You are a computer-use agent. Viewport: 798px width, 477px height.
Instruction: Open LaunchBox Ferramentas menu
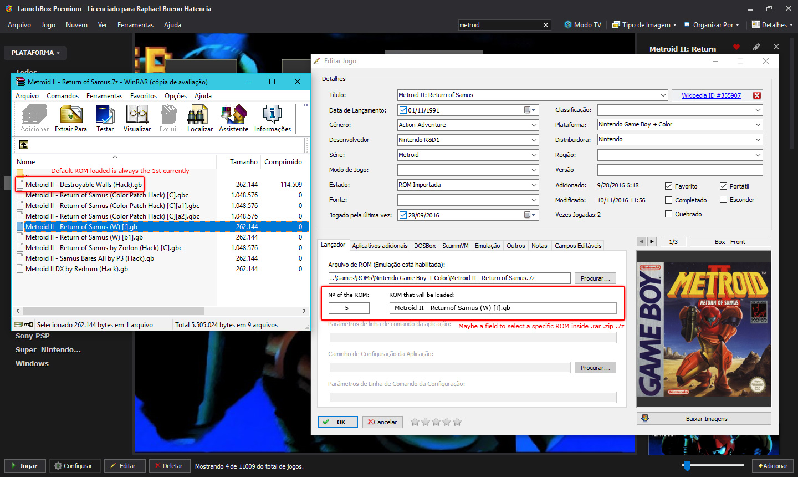pyautogui.click(x=135, y=25)
